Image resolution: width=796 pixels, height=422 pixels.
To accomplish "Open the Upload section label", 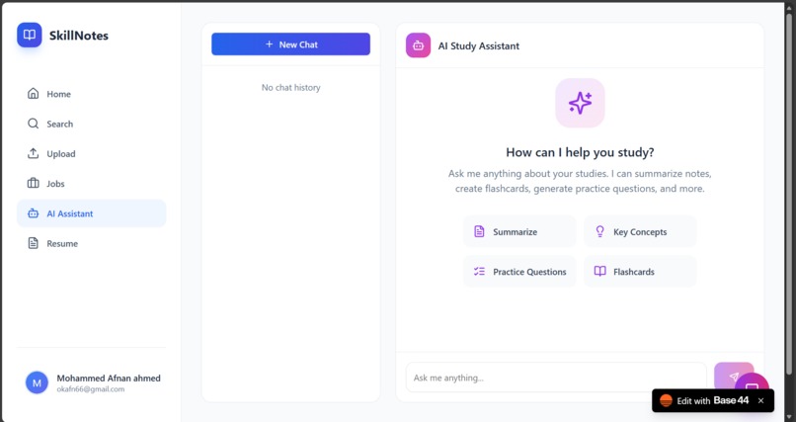I will (61, 154).
